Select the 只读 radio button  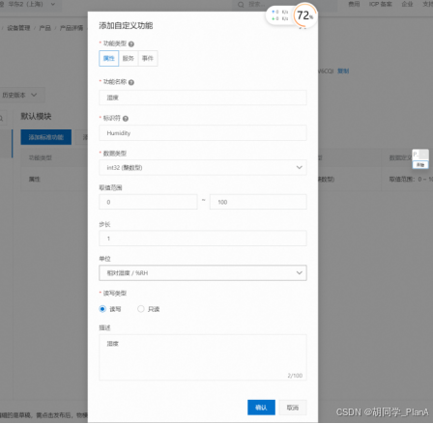(x=141, y=309)
